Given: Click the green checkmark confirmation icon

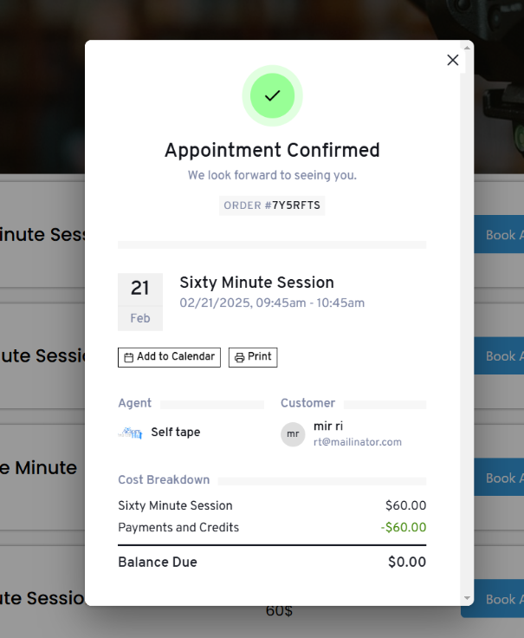Looking at the screenshot, I should pos(272,95).
